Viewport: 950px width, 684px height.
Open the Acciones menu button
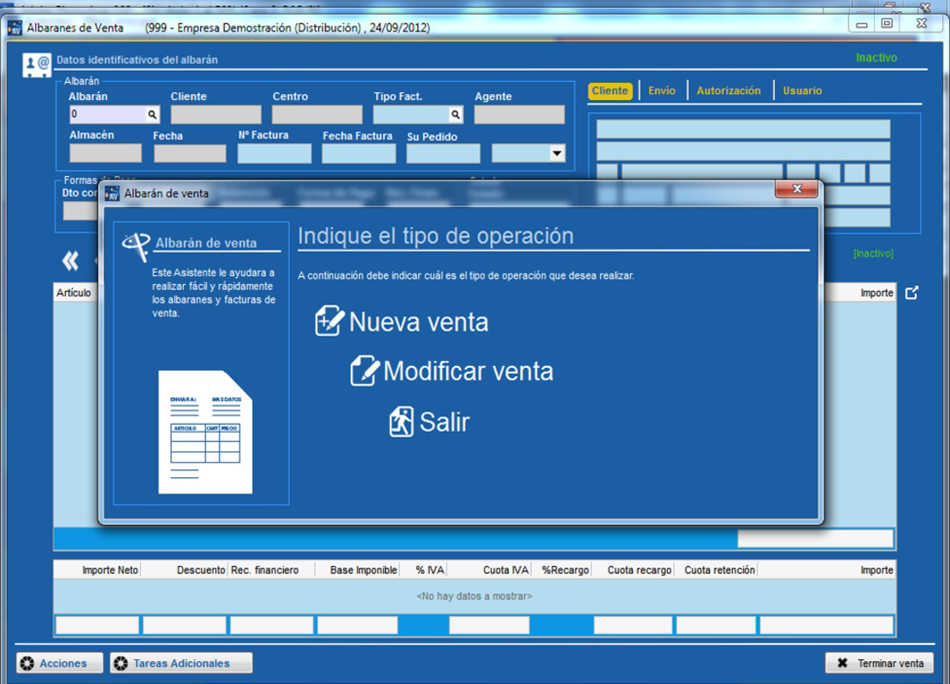click(x=59, y=663)
